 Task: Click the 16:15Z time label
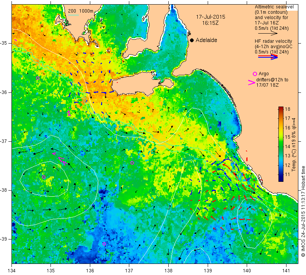(210, 23)
